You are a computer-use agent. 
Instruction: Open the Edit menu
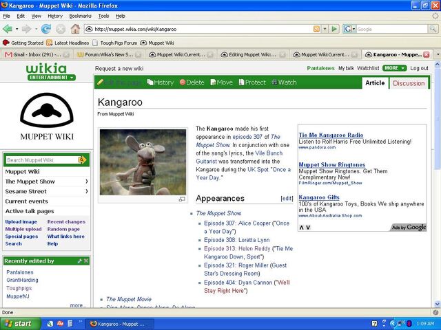tap(21, 16)
